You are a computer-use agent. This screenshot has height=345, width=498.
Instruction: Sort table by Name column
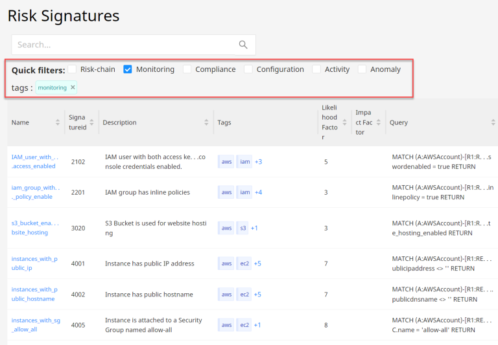pyautogui.click(x=58, y=122)
